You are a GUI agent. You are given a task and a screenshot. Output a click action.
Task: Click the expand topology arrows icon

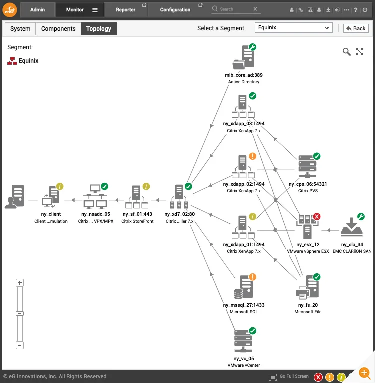pos(360,52)
